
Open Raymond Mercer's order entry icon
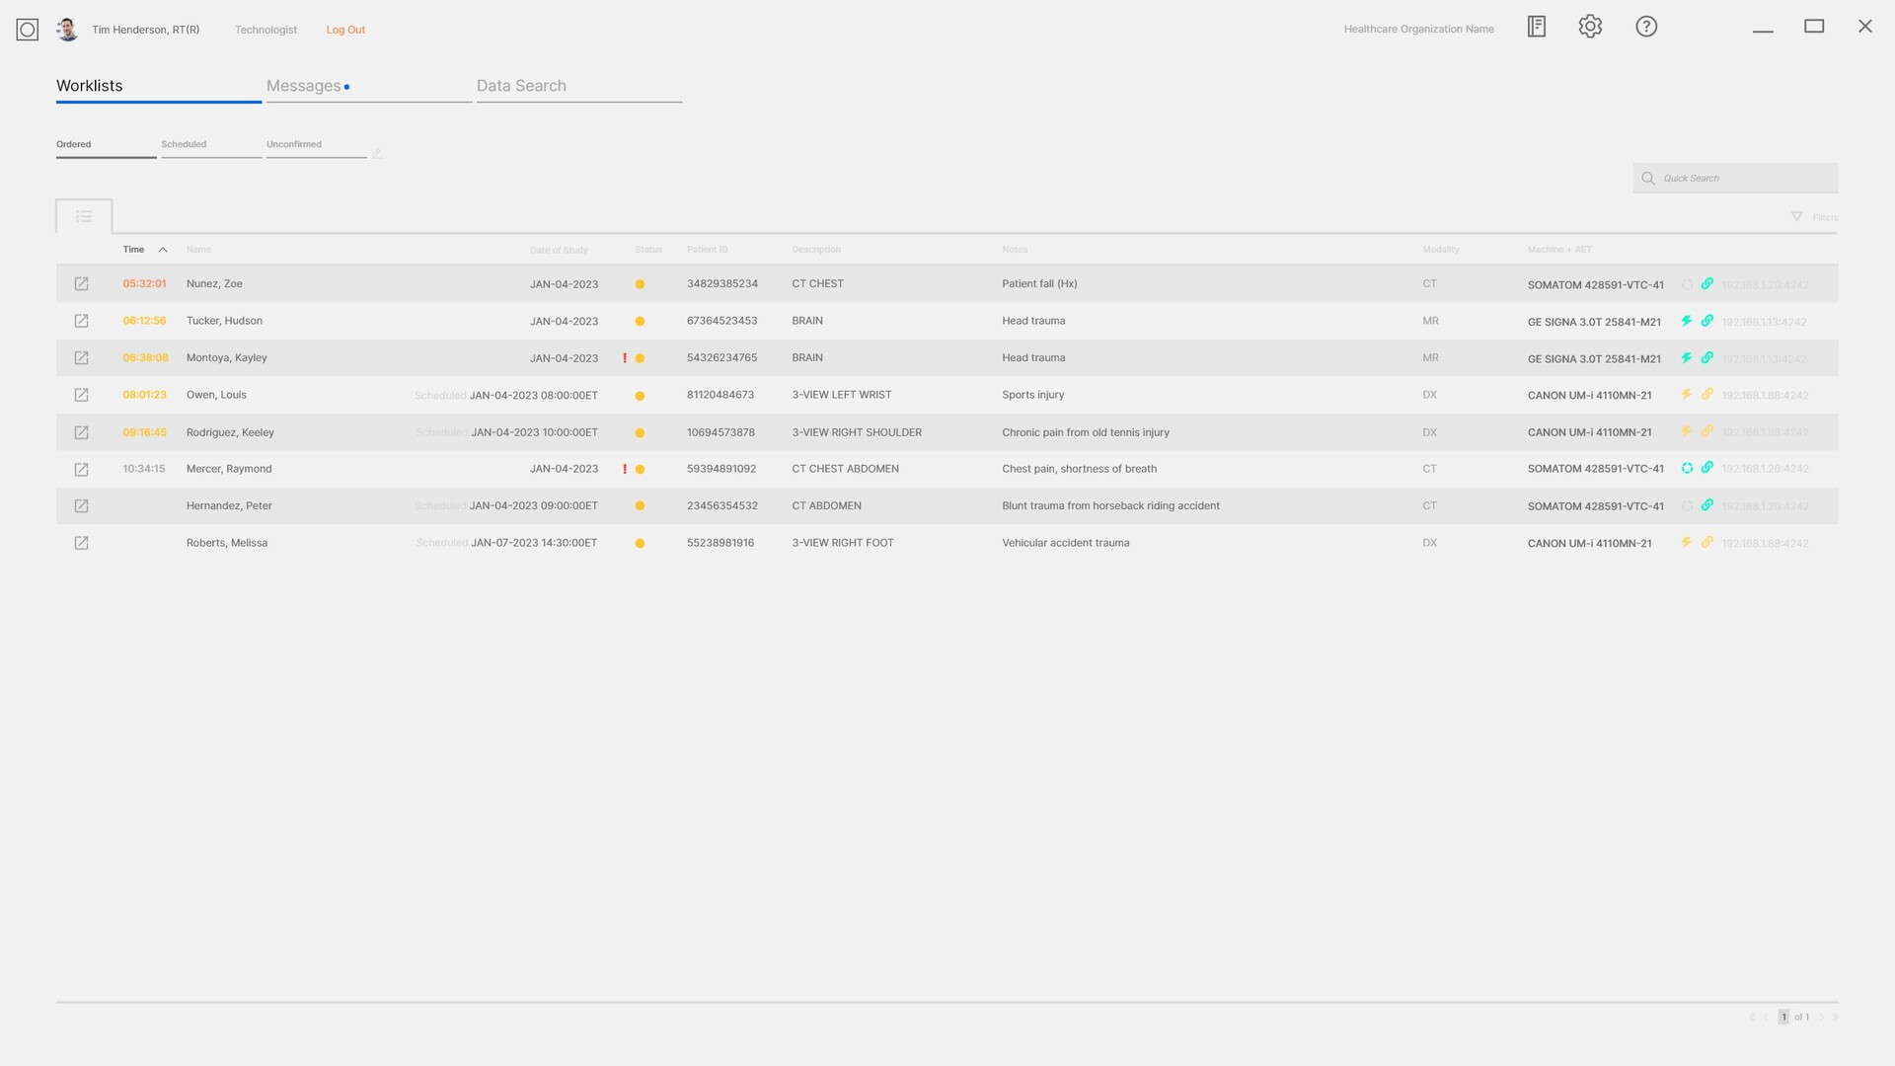coord(82,470)
